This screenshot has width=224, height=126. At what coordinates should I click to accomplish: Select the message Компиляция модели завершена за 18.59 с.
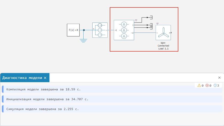click(x=112, y=89)
